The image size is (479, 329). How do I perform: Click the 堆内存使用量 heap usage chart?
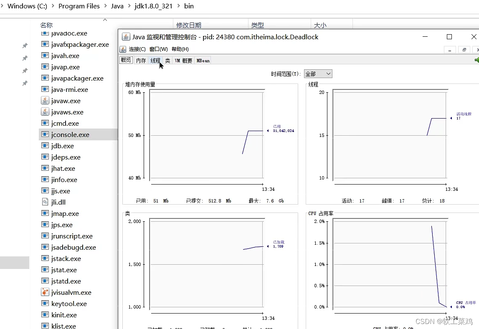coord(206,135)
